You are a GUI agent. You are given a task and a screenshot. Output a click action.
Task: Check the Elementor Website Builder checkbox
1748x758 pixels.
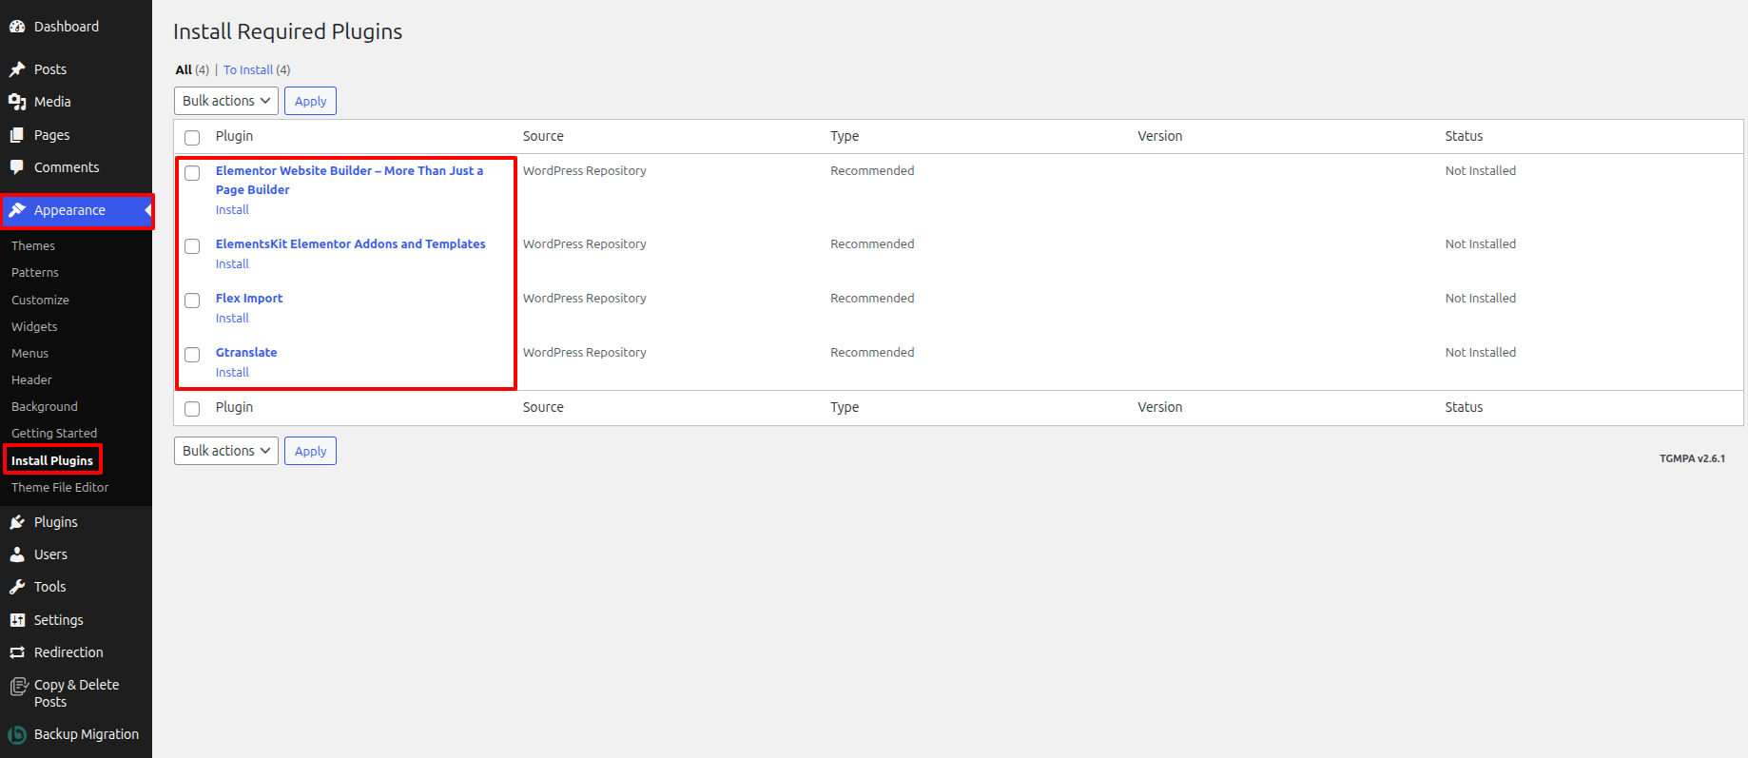192,173
